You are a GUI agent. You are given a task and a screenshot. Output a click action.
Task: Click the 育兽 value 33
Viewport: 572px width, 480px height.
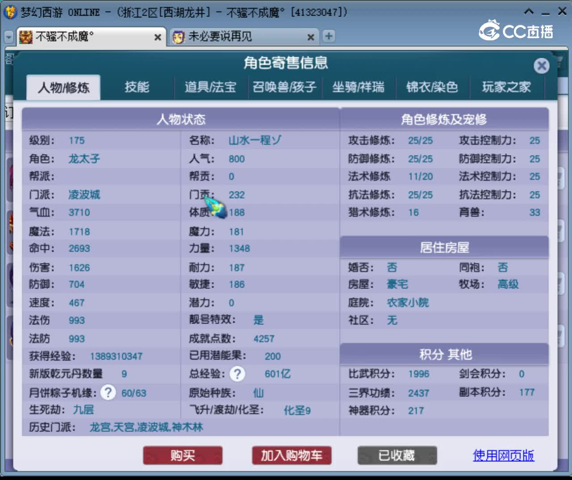(534, 212)
